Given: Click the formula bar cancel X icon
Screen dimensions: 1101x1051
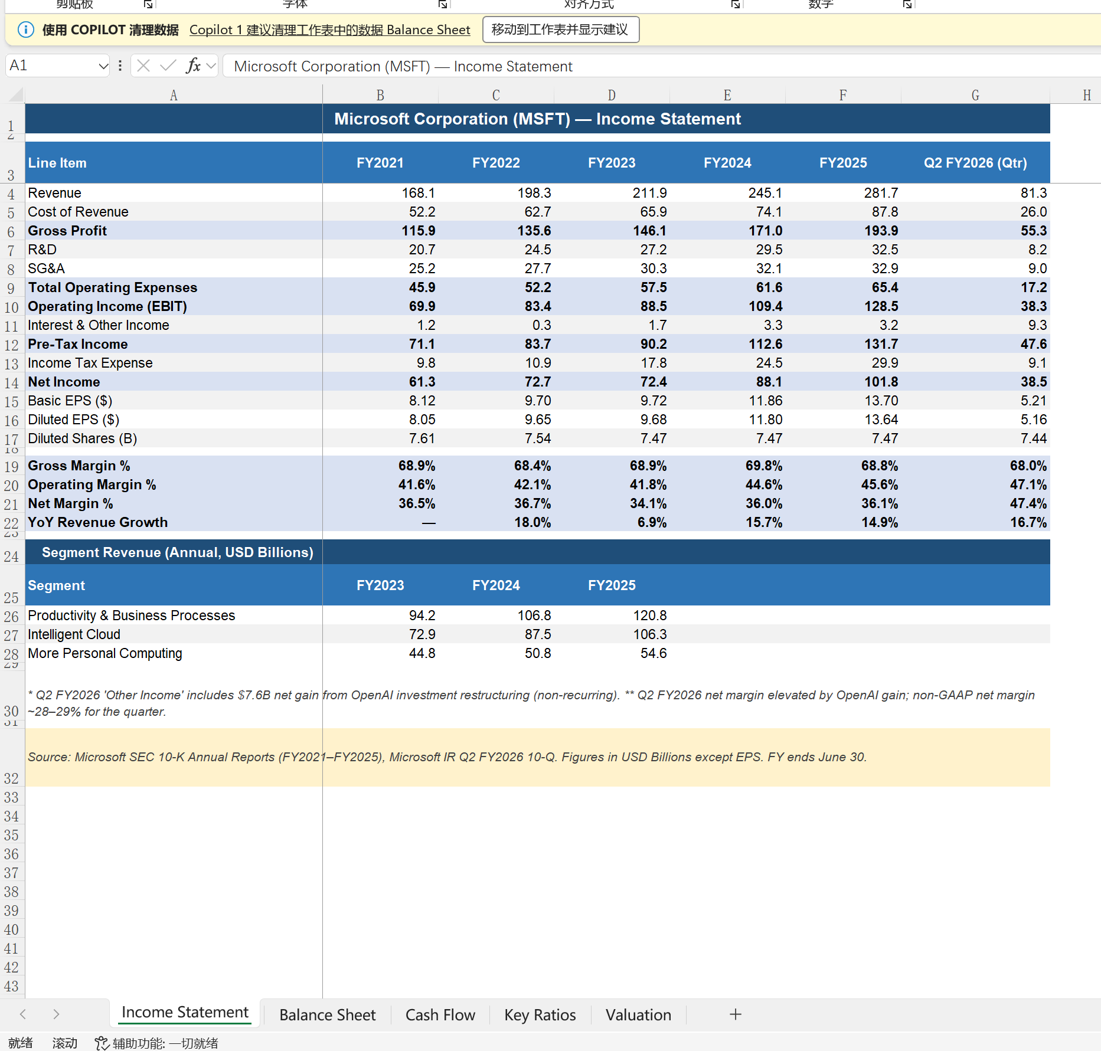Looking at the screenshot, I should tap(143, 66).
